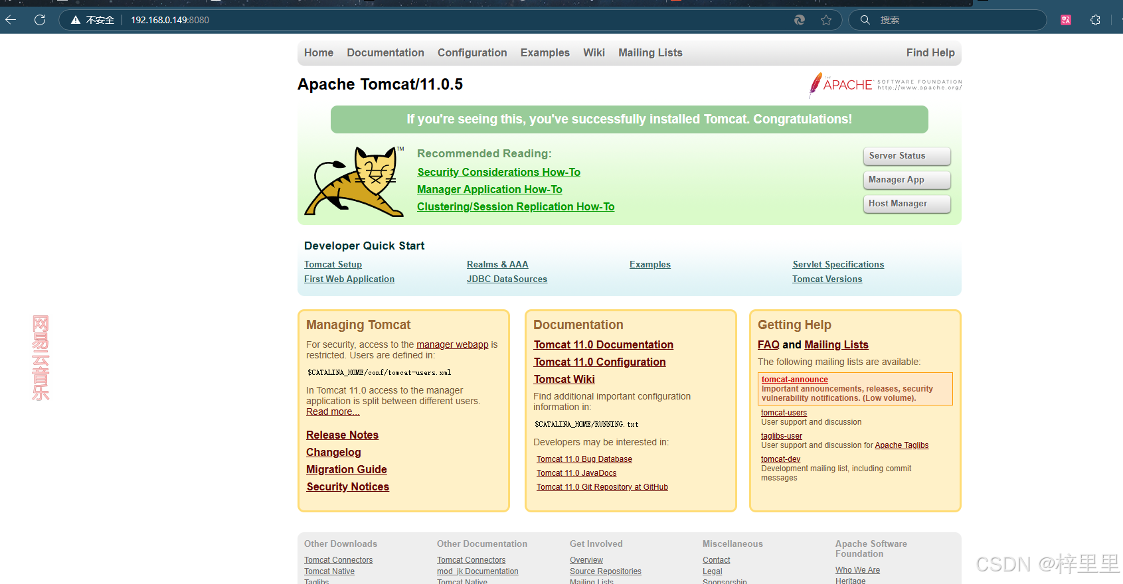
Task: Focus the browser search box
Action: point(948,20)
